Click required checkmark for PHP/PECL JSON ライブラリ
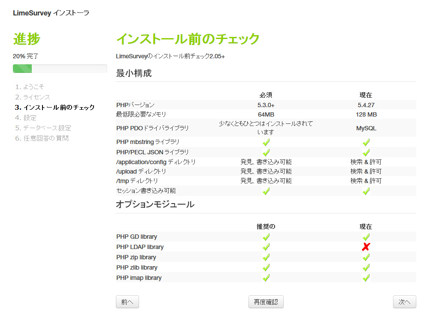This screenshot has height=321, width=421. coord(266,152)
